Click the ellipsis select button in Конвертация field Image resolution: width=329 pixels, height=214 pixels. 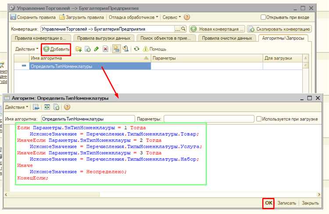(x=178, y=29)
